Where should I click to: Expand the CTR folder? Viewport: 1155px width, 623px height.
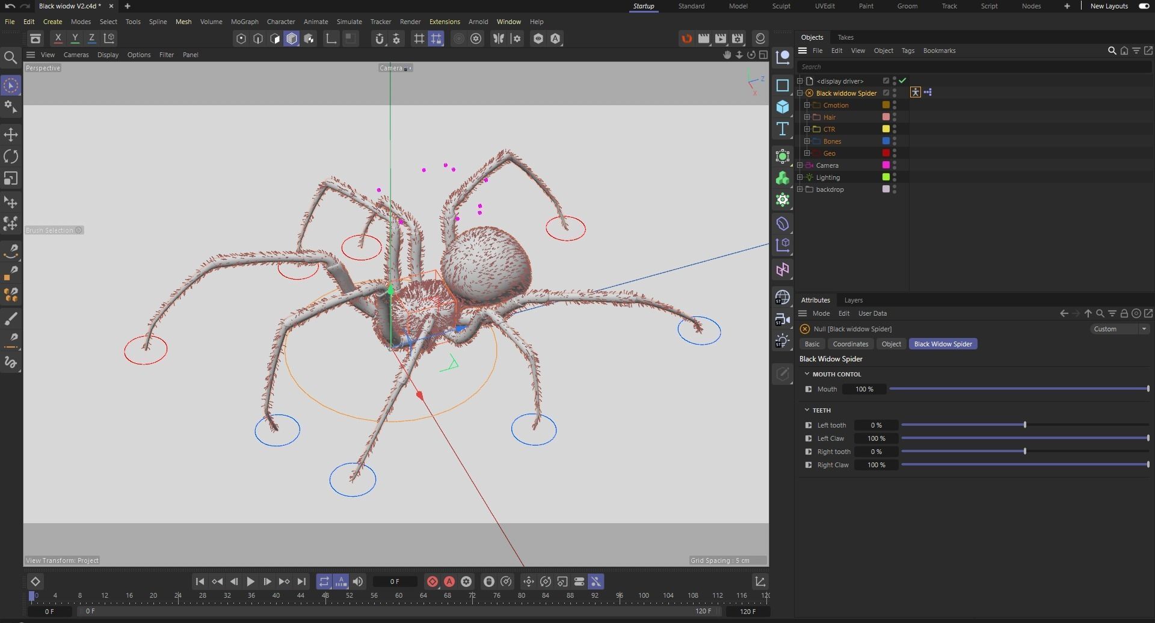click(807, 129)
